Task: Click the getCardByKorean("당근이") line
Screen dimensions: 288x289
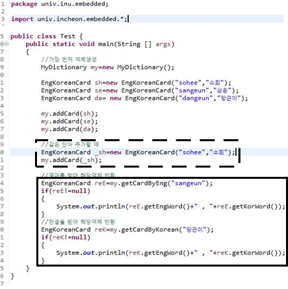Action: 127,230
